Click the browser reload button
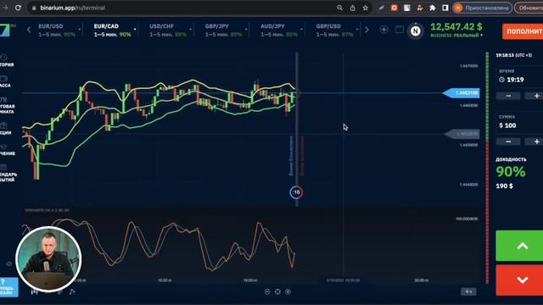This screenshot has width=543, height=305. [18, 8]
